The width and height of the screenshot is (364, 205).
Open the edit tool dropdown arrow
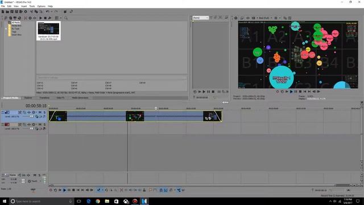point(102,190)
